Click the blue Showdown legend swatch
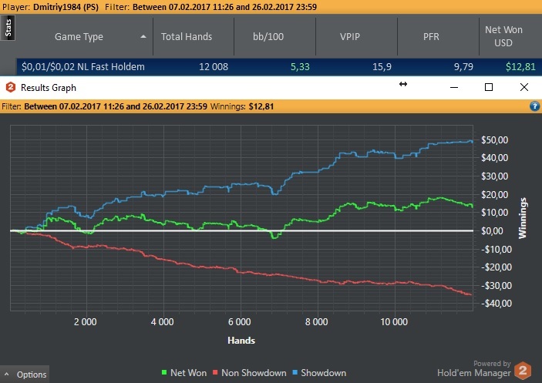This screenshot has height=383, width=542. [x=295, y=372]
